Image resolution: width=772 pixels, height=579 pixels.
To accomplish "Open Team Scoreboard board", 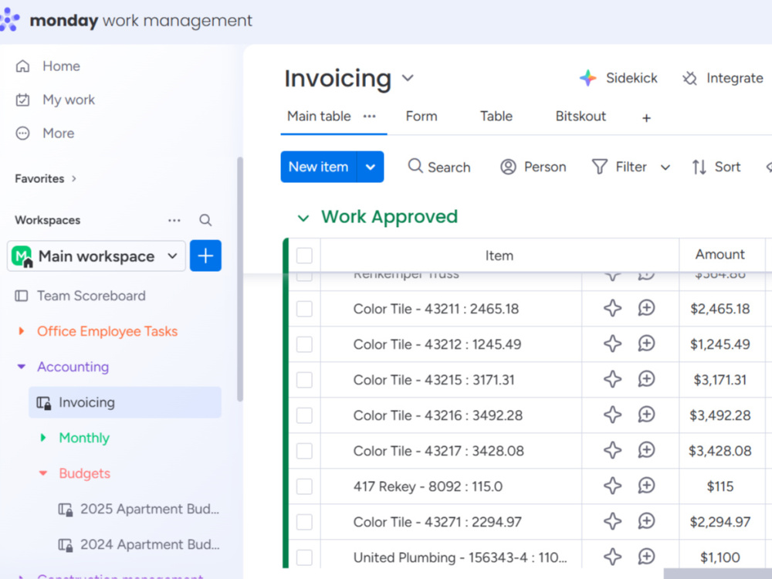I will [x=91, y=296].
